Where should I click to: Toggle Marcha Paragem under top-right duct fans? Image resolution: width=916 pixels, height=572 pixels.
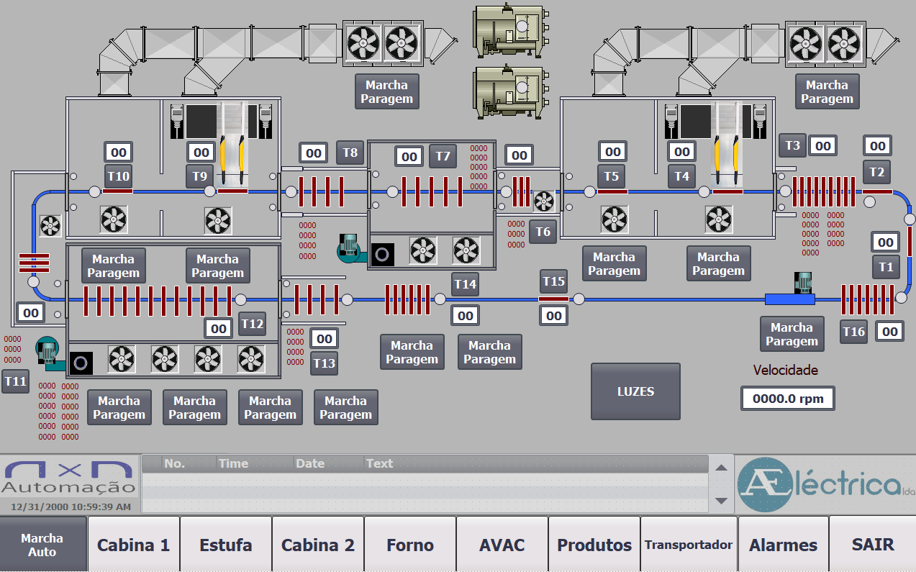pyautogui.click(x=827, y=92)
